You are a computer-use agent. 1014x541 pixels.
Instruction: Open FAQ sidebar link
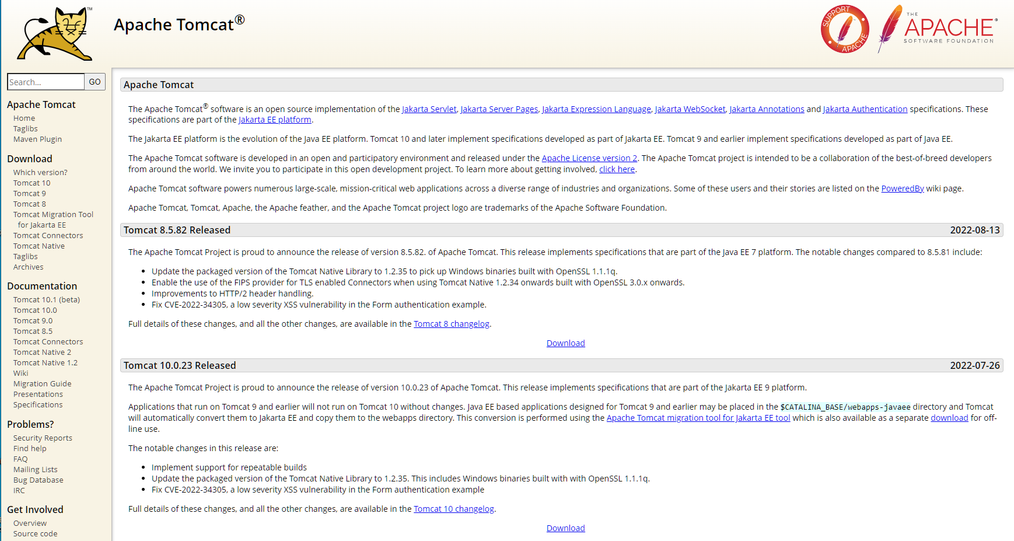pyautogui.click(x=20, y=459)
